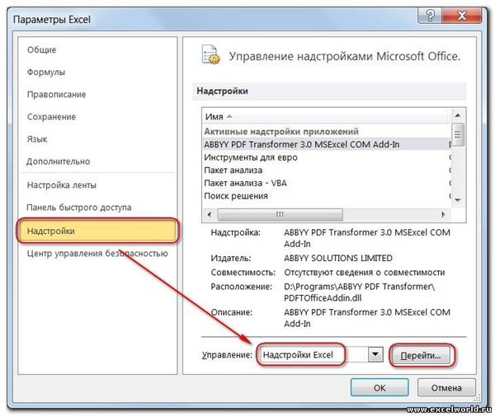The width and height of the screenshot is (495, 416).
Task: Select the highlighted Надстройки category
Action: (x=97, y=231)
